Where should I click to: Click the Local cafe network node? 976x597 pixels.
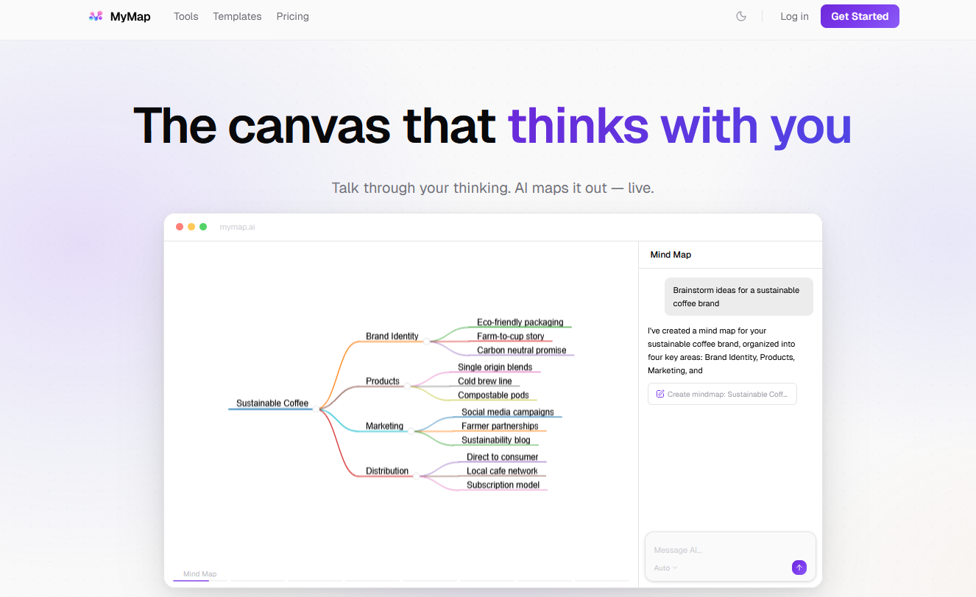point(502,470)
